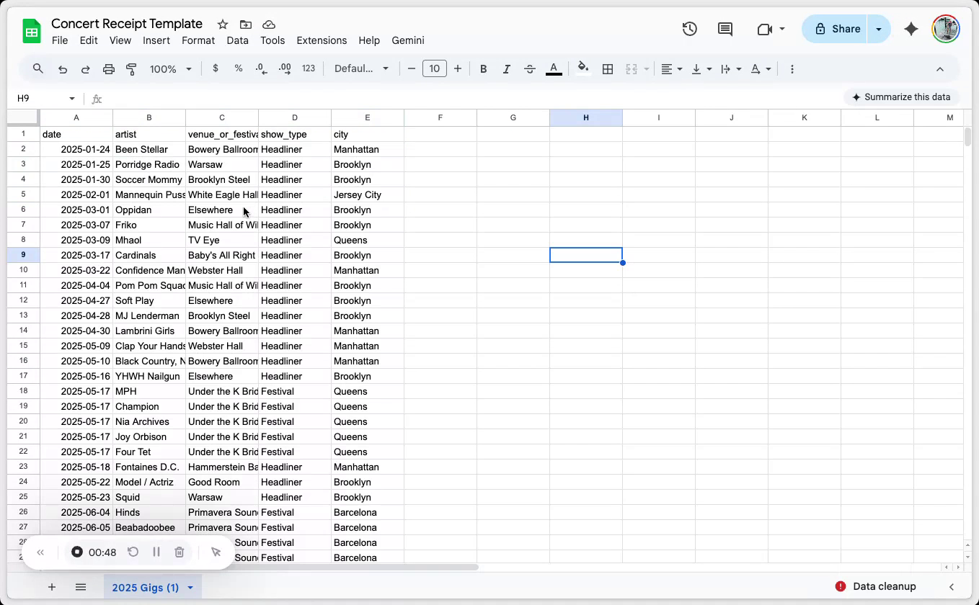This screenshot has width=979, height=605.
Task: Open vertical align dropdown
Action: [701, 69]
